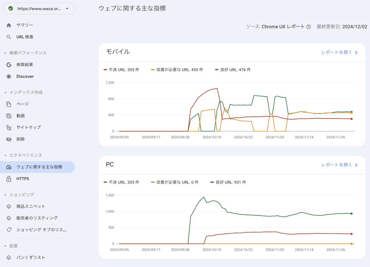The height and width of the screenshot is (267, 370).
Task: Click the ソース: Chrome UX レポート text
Action: 275,27
